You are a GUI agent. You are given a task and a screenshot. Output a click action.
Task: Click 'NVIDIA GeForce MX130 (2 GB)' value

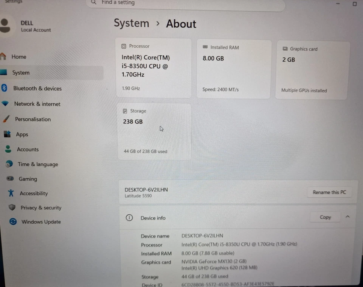[x=214, y=261]
